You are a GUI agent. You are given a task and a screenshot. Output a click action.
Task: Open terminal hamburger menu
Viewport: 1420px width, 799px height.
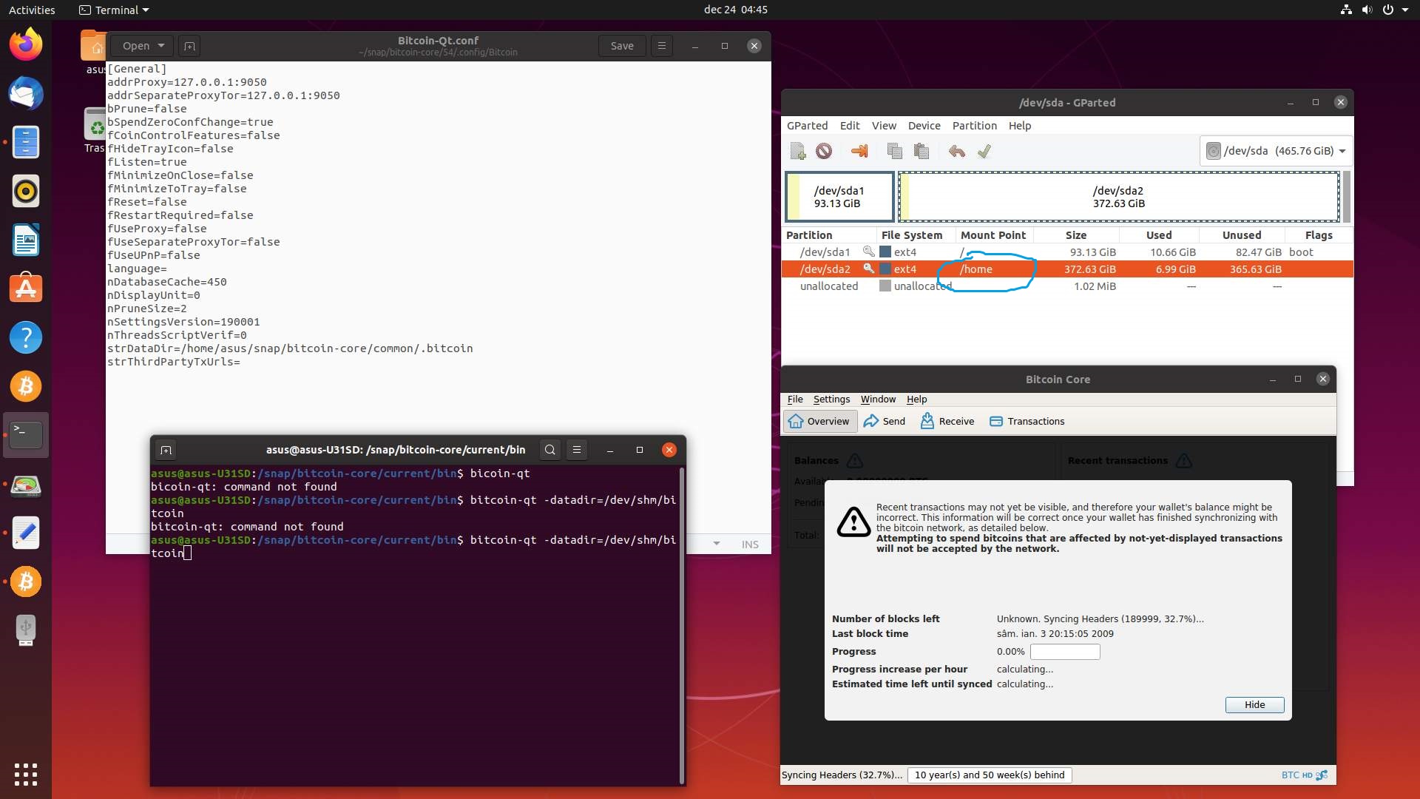[577, 450]
